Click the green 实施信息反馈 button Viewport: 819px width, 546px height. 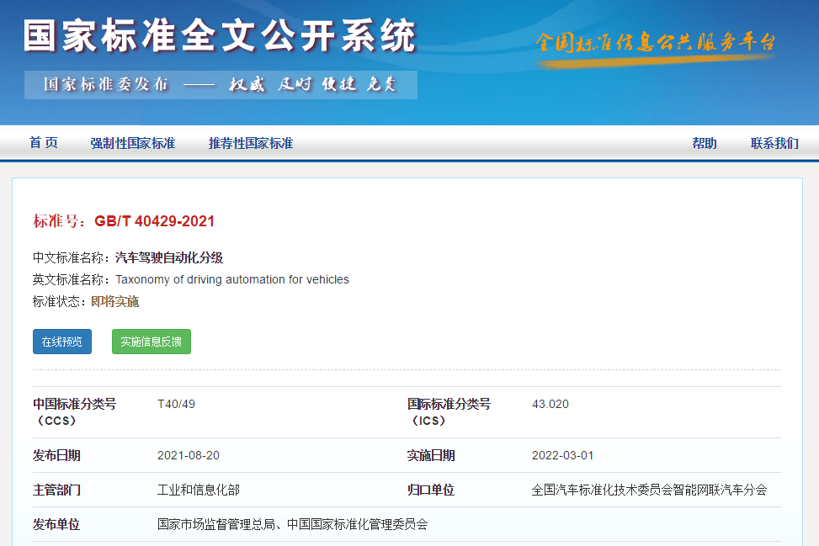click(x=152, y=342)
